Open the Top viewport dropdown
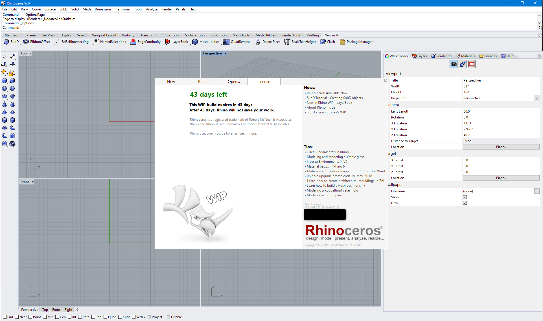The image size is (543, 321). 30,53
